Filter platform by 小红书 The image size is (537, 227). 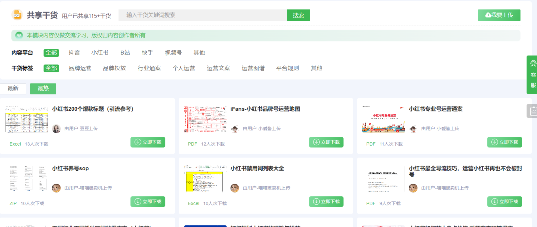pyautogui.click(x=100, y=53)
